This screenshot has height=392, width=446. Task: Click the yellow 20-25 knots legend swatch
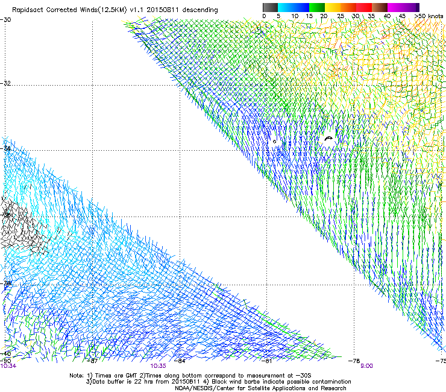coord(333,7)
